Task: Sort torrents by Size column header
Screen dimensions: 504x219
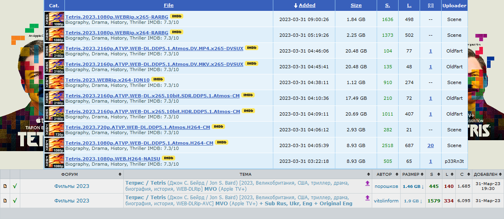Action: pyautogui.click(x=356, y=5)
